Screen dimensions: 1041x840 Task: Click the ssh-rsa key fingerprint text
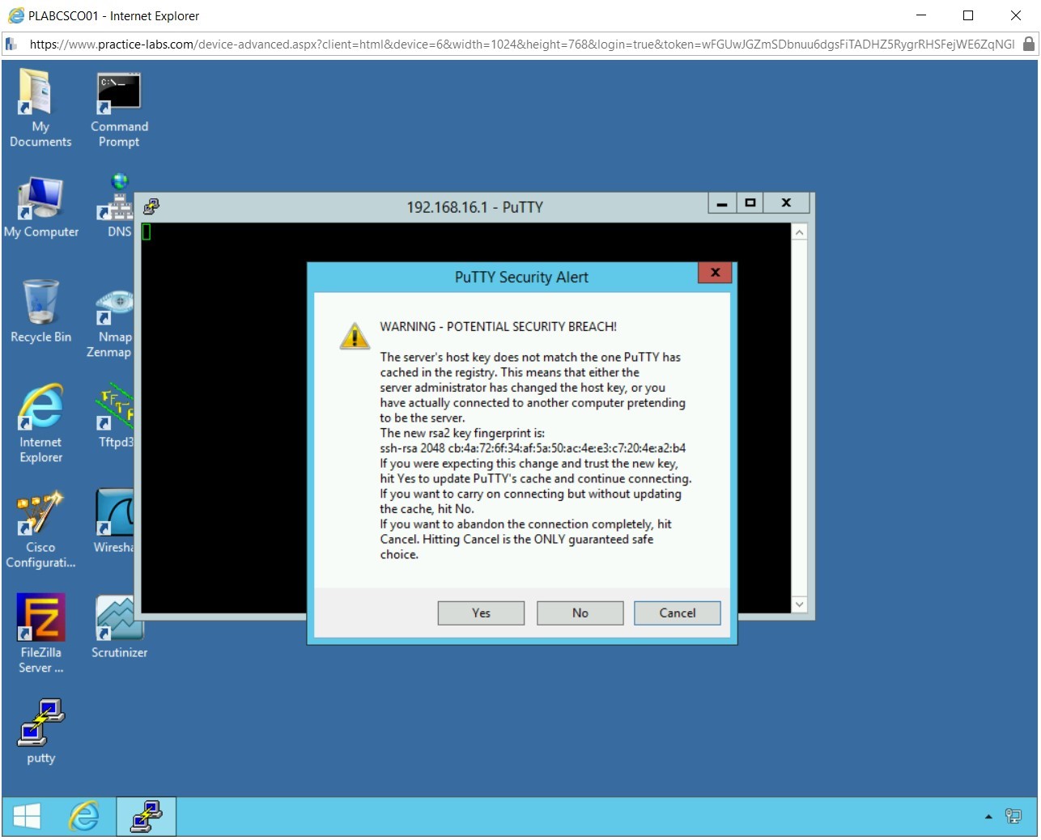(x=533, y=448)
